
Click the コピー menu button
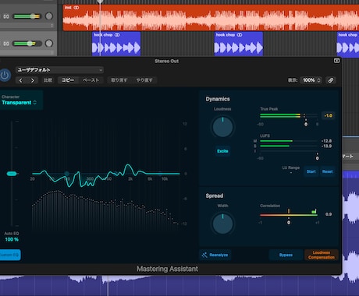coord(68,80)
